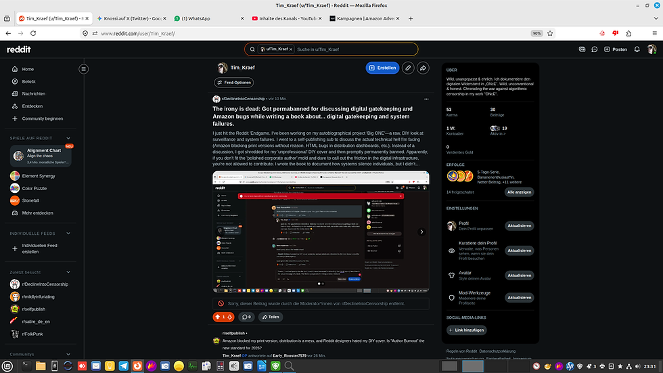Open the chat icon in the Reddit header
Image resolution: width=663 pixels, height=373 pixels.
pos(595,49)
